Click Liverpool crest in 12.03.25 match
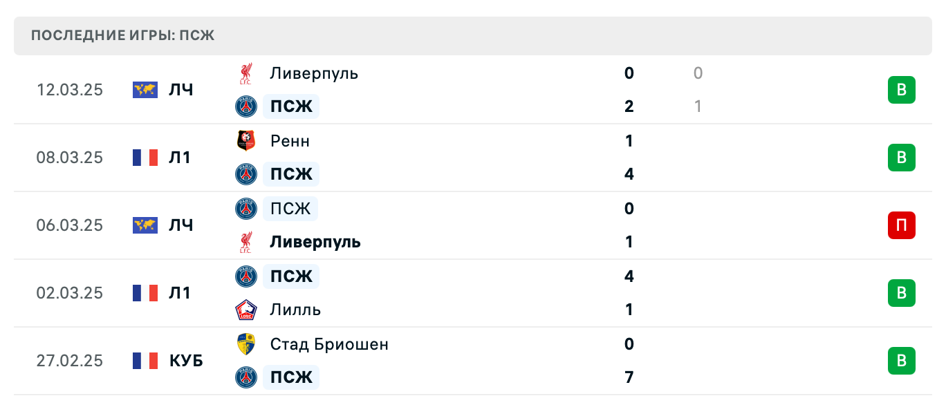 (245, 73)
